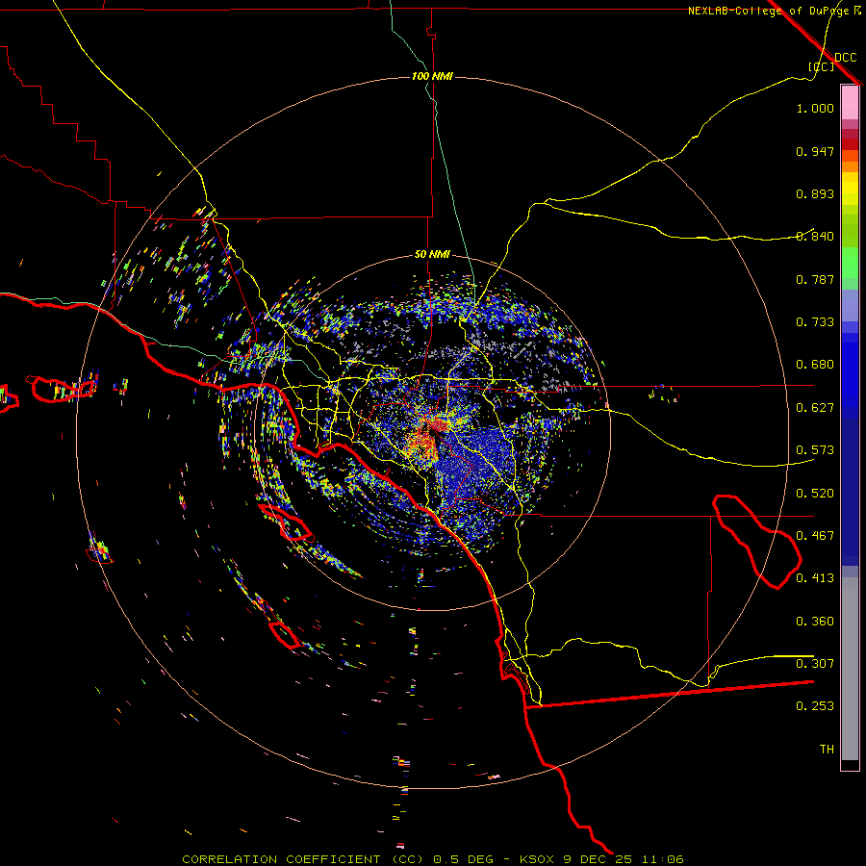Select the 0.840 legend value
Image resolution: width=866 pixels, height=866 pixels.
coord(815,237)
